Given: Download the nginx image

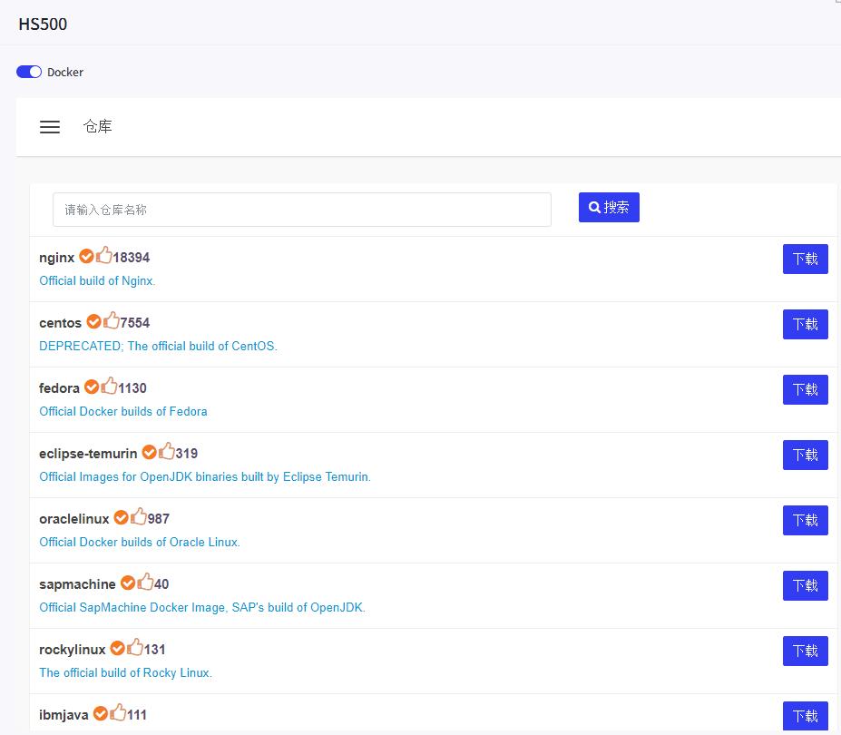Looking at the screenshot, I should pos(805,259).
